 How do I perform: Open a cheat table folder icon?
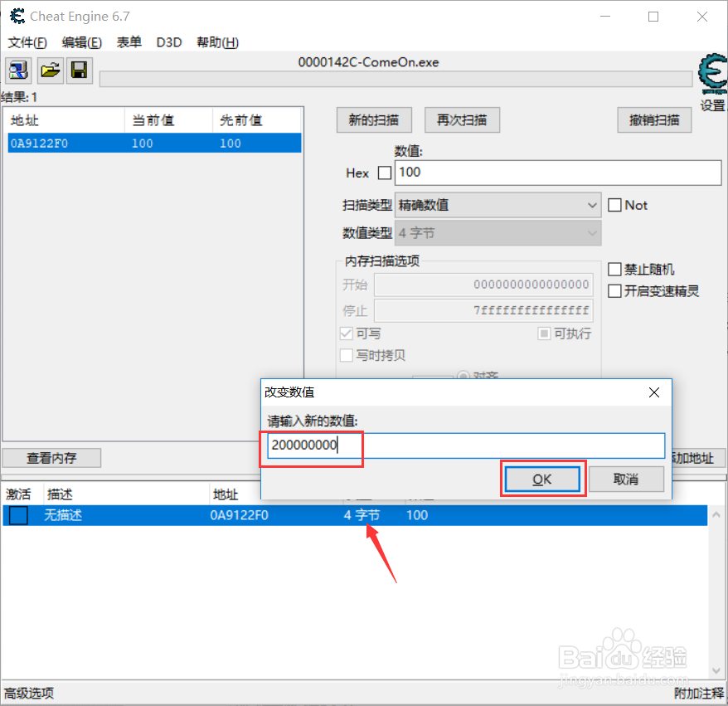pyautogui.click(x=50, y=71)
